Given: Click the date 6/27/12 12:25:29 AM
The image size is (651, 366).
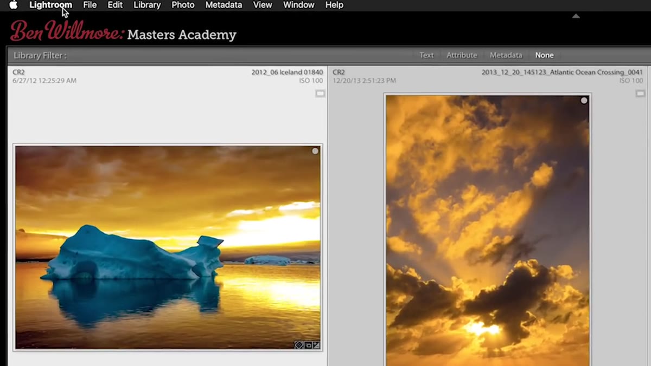Looking at the screenshot, I should click(x=44, y=81).
